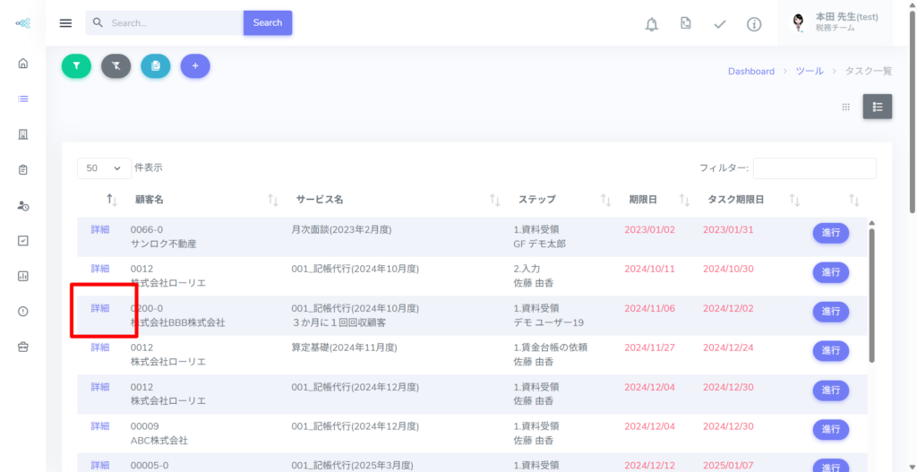Click the purple plus add button
Screen dimensions: 917x472
(x=195, y=65)
